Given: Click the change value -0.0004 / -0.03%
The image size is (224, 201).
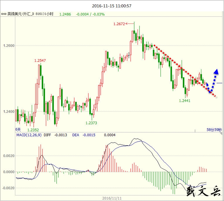Looking at the screenshot, I should (90, 14).
